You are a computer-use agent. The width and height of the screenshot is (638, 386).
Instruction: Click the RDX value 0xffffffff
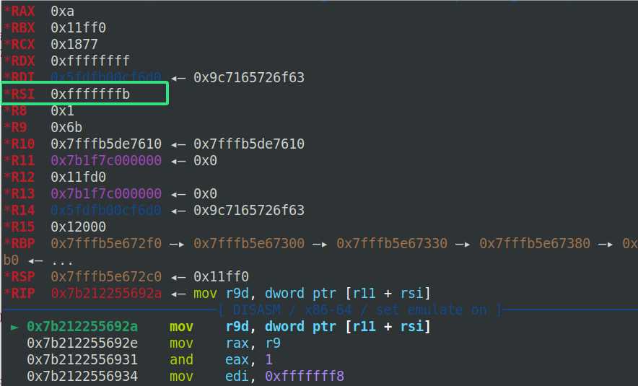click(90, 61)
